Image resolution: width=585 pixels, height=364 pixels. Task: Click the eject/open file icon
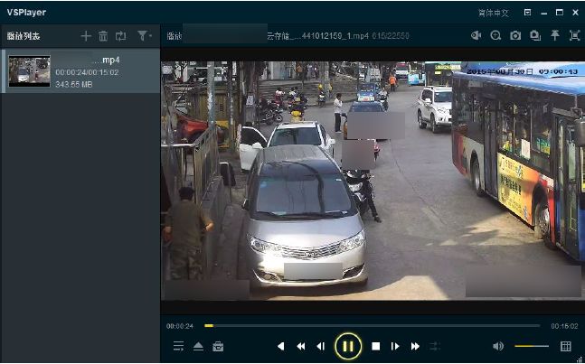[x=198, y=346]
